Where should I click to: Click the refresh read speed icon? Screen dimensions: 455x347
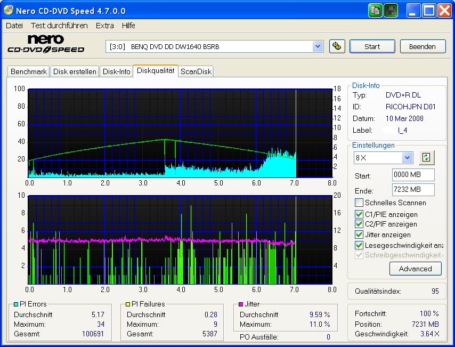point(426,158)
